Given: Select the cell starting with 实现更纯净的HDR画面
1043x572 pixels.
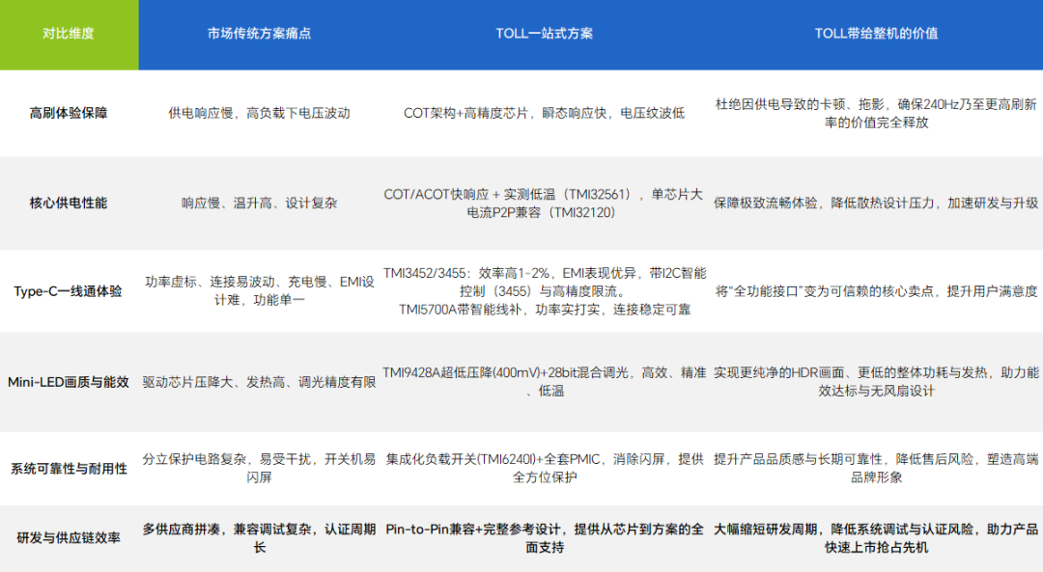Looking at the screenshot, I should [x=876, y=382].
